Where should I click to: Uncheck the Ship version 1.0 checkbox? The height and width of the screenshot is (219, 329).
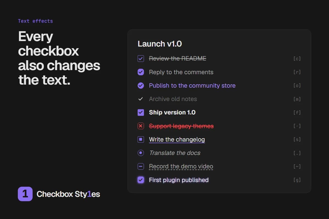[x=141, y=113]
